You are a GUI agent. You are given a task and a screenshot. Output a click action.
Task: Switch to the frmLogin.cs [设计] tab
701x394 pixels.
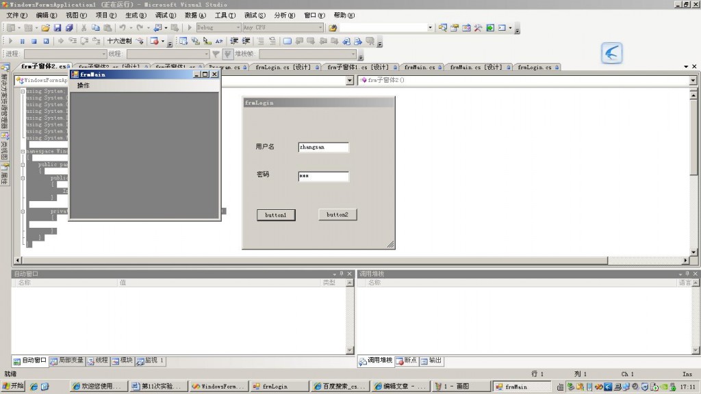pyautogui.click(x=283, y=67)
